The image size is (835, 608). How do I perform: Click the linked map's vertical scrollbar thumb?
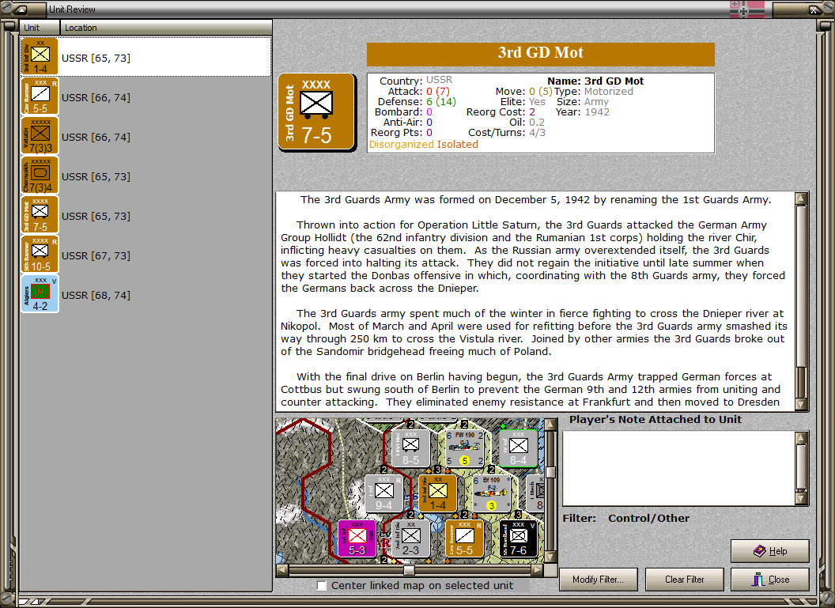[550, 472]
